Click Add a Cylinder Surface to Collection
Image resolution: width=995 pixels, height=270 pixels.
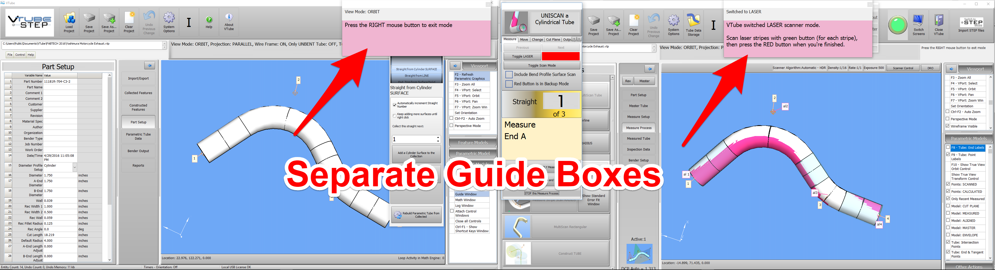coord(416,154)
